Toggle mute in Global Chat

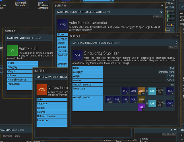tap(18, 136)
